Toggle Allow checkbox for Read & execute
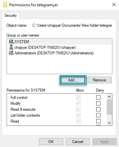This screenshot has width=119, height=147. pos(78,109)
